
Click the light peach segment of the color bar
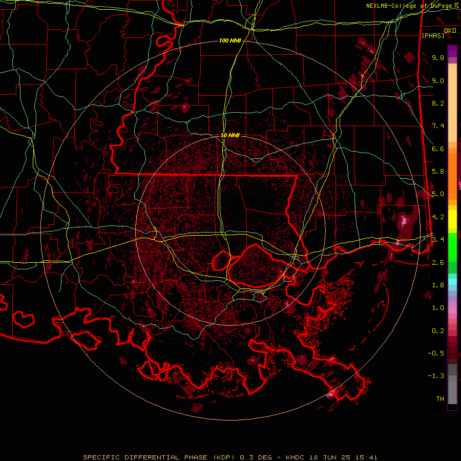pos(452,105)
